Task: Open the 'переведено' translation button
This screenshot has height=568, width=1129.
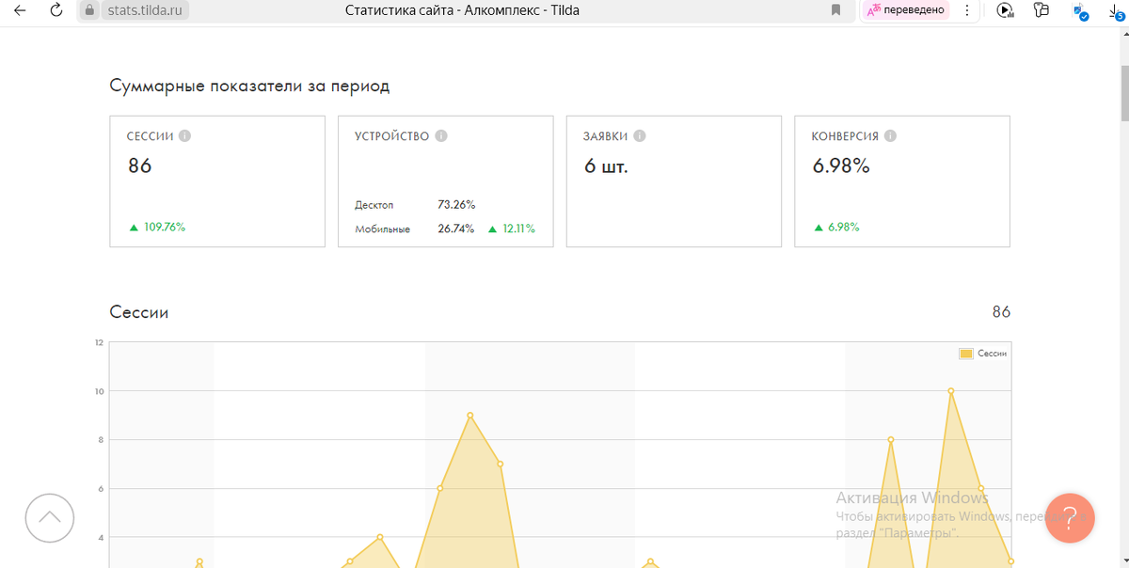Action: coord(906,10)
